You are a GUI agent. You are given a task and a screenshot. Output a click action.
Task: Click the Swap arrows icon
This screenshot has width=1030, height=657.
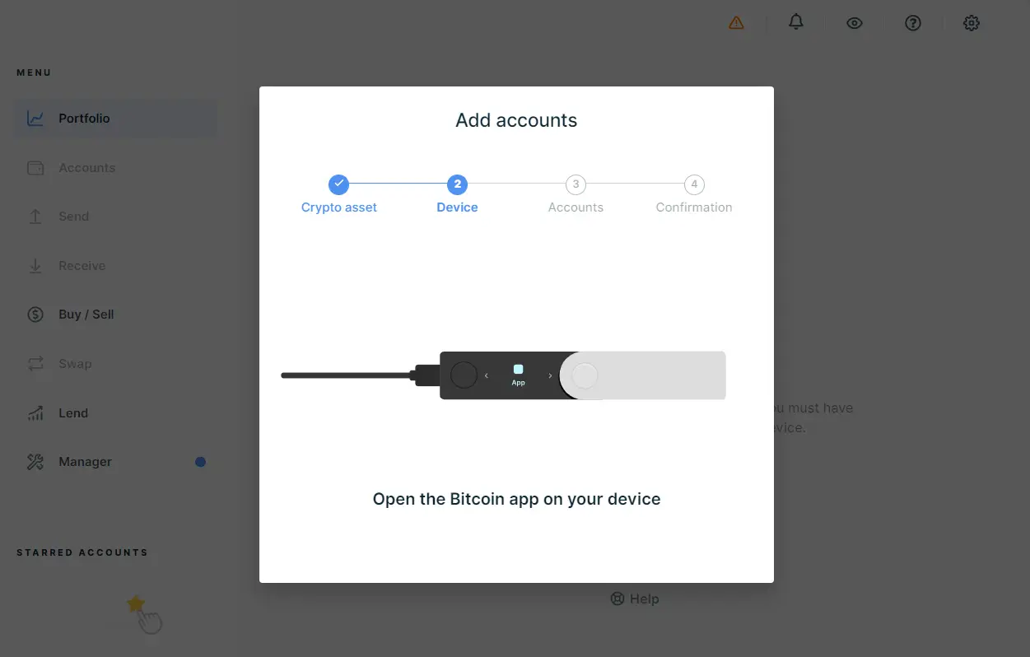point(35,364)
